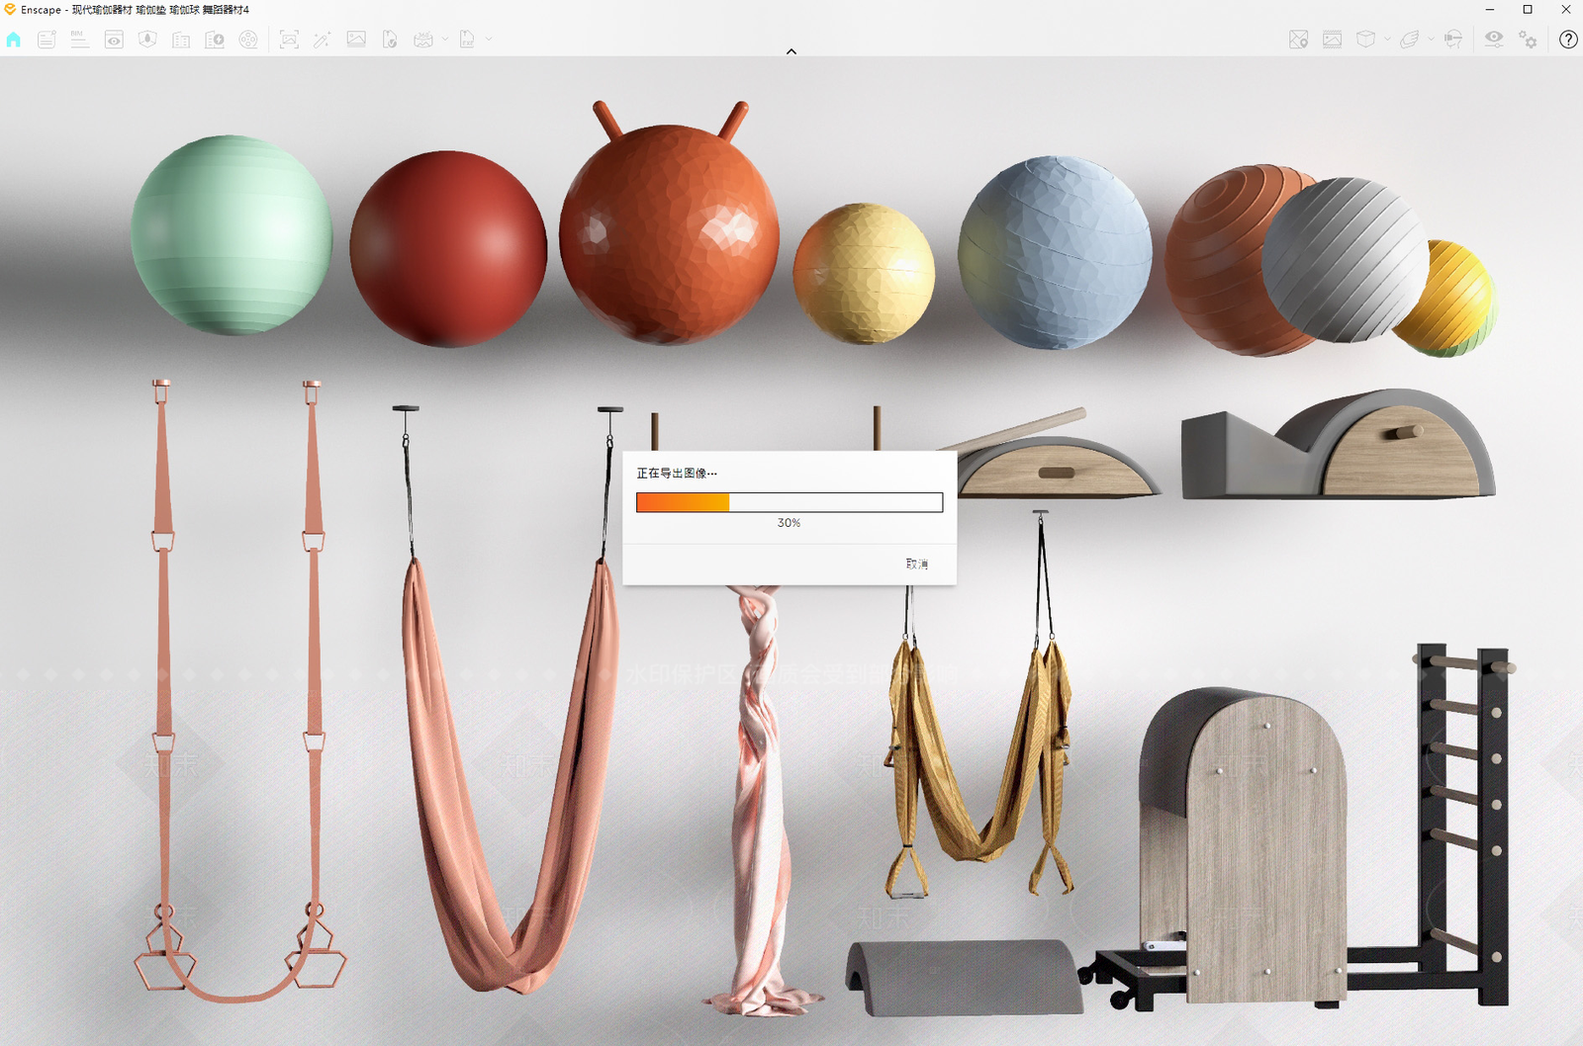Collapse the toolbar with the up chevron
Viewport: 1583px width, 1046px height.
coord(791,51)
